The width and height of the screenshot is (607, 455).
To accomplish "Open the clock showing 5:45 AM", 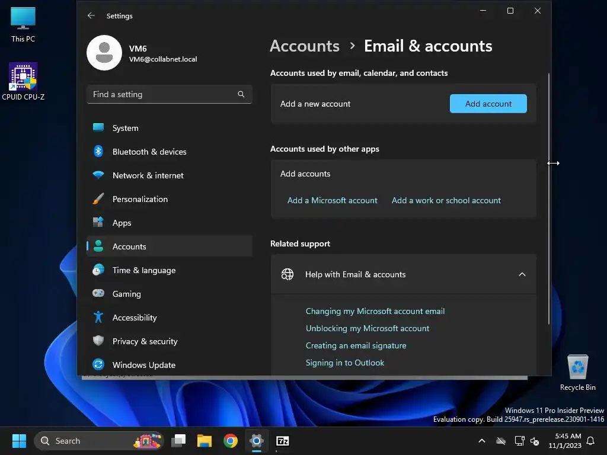I will [565, 441].
